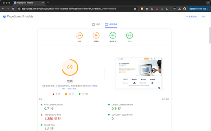Close the PageSpeed Insights browser tab
This screenshot has height=131, width=211.
pyautogui.click(x=43, y=3)
